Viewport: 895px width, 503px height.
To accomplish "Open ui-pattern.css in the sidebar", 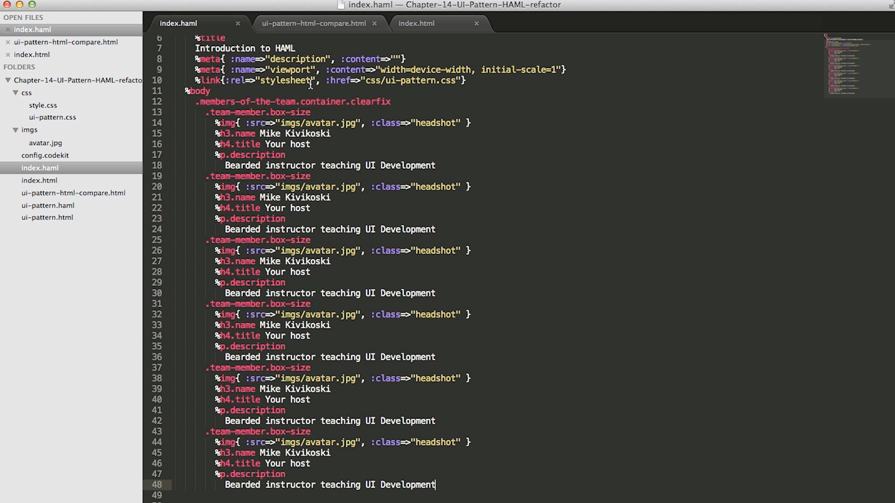I will (52, 117).
